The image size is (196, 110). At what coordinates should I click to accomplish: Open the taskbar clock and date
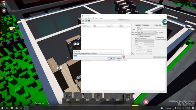pyautogui.click(x=188, y=108)
